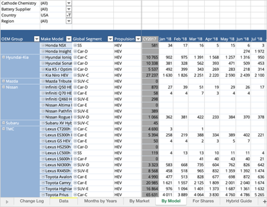The height and width of the screenshot is (207, 267).
Task: Select the Battery Supplier label cell
Action: (20, 9)
